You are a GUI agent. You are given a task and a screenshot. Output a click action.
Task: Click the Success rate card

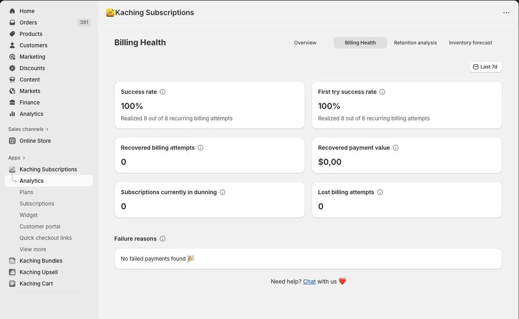[x=209, y=105]
